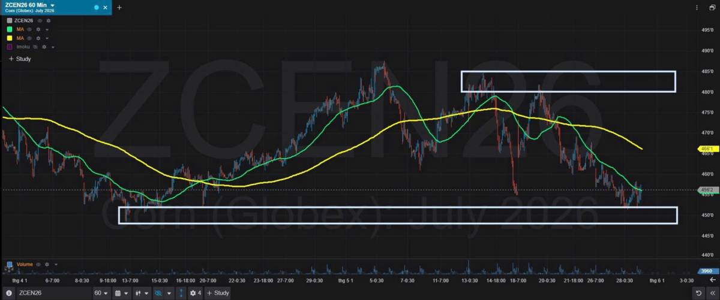Toggle visibility of the ZCEN26 series

click(40, 20)
